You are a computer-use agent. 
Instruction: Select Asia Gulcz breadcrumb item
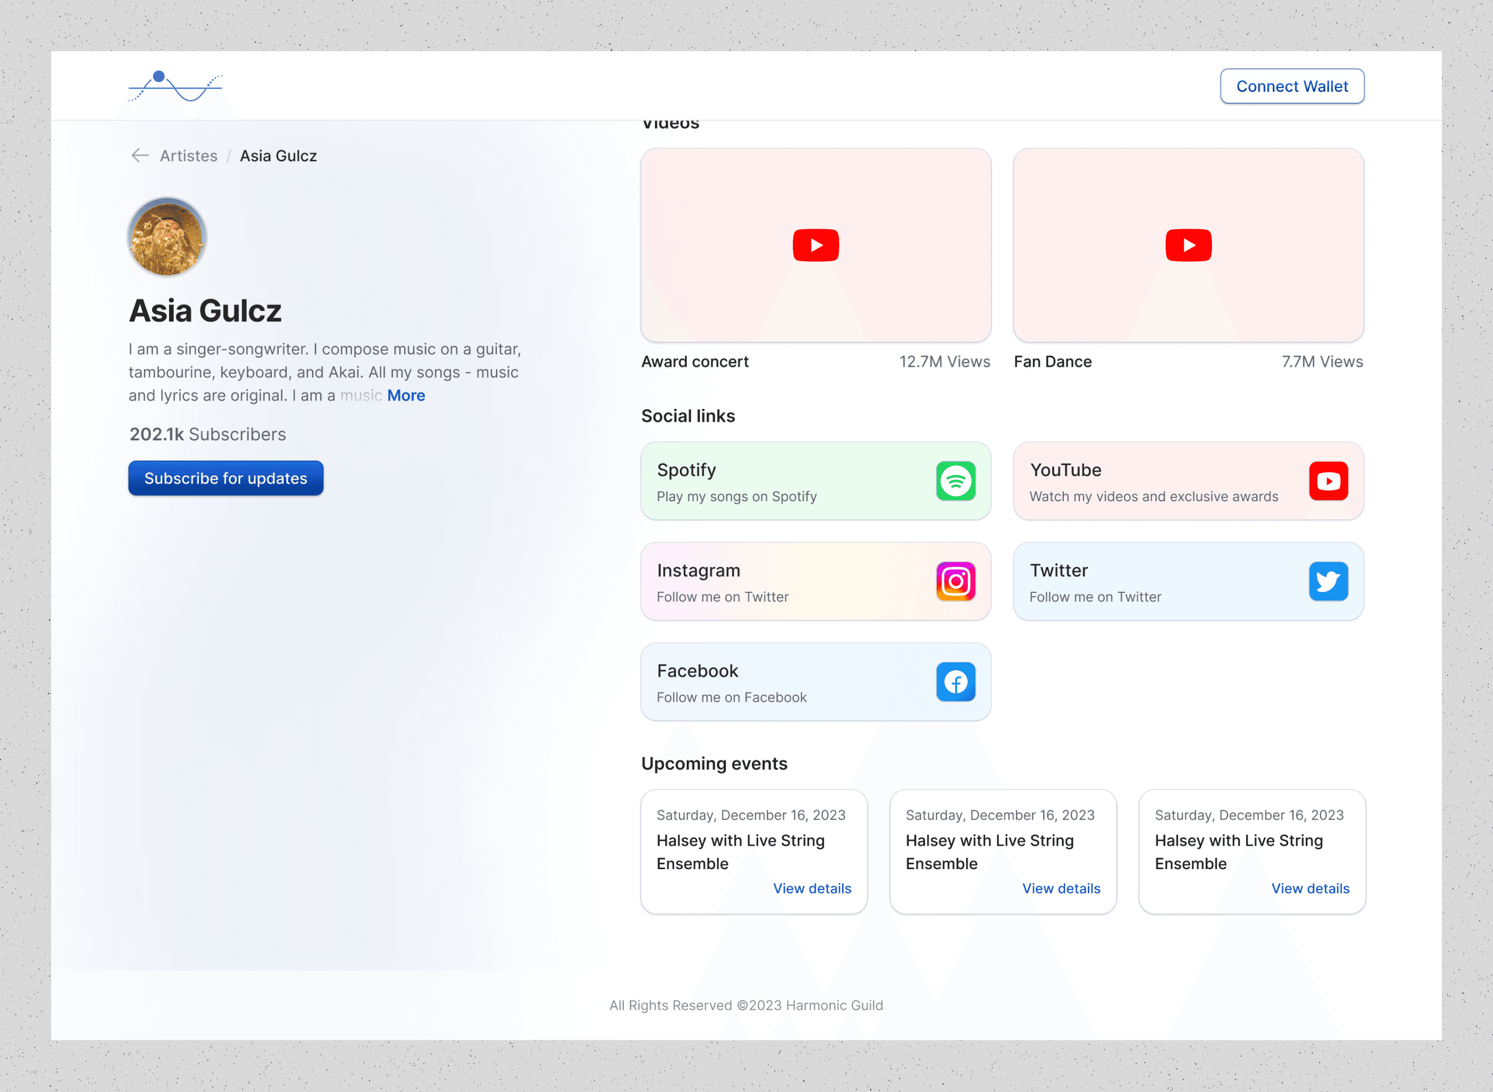click(278, 156)
